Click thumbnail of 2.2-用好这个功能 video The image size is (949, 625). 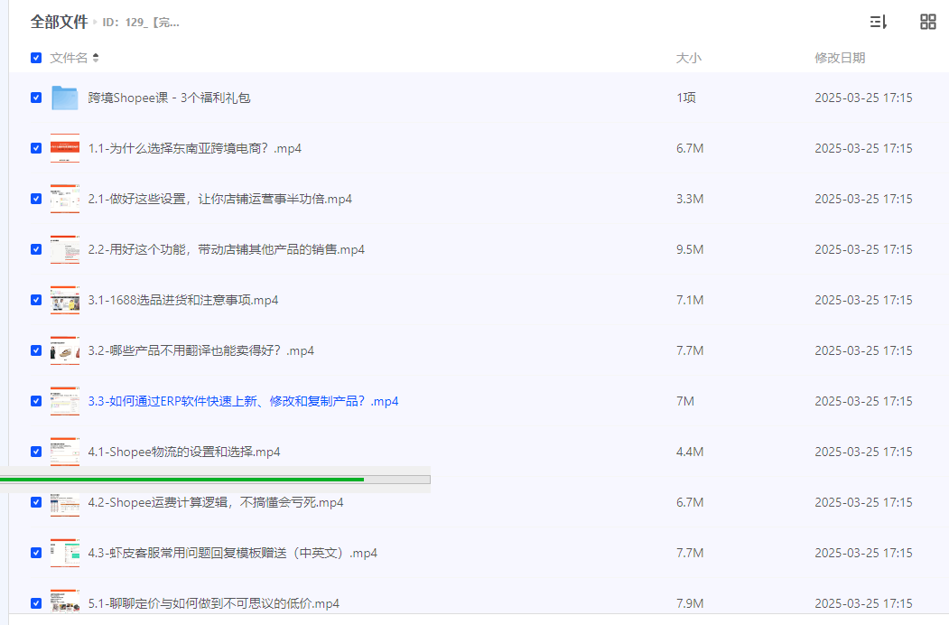coord(65,249)
